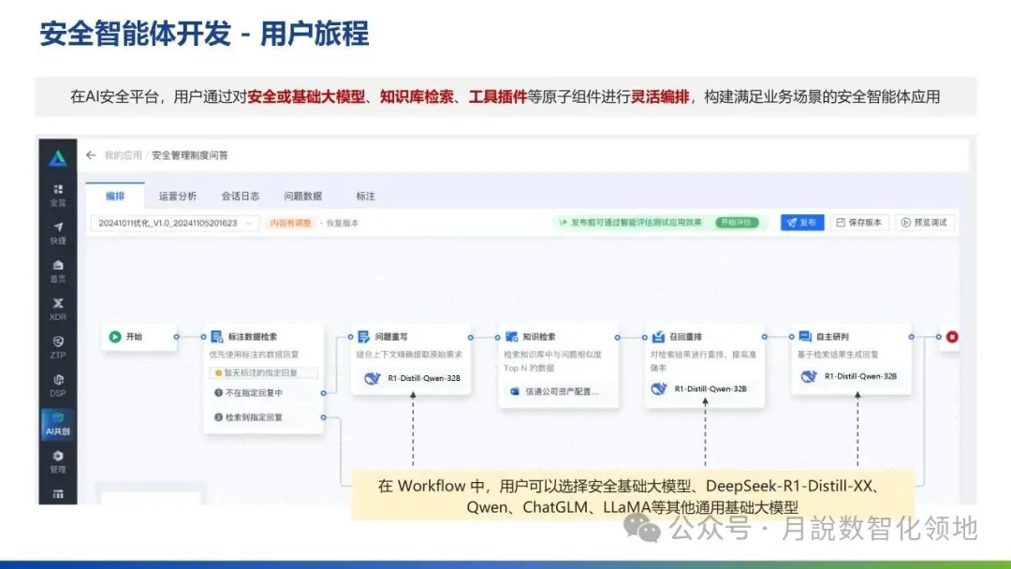Click the model icon in 问题重写 node
The width and height of the screenshot is (1011, 569).
(x=372, y=378)
